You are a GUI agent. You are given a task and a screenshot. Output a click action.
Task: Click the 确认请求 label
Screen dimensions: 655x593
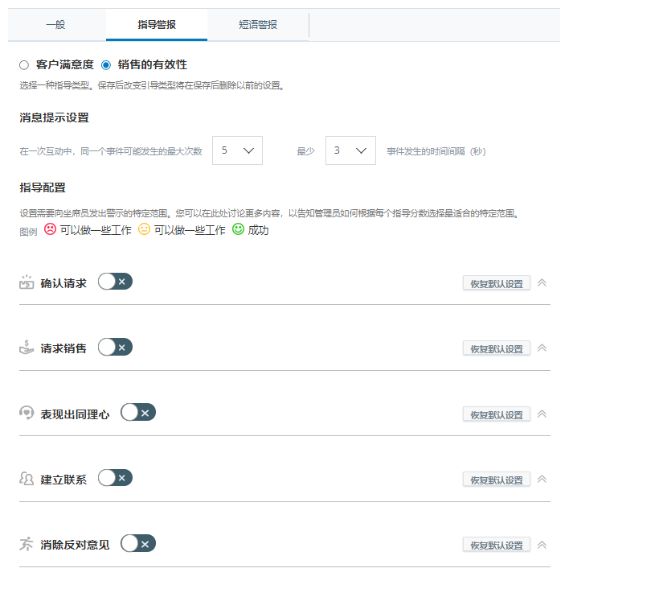(63, 283)
